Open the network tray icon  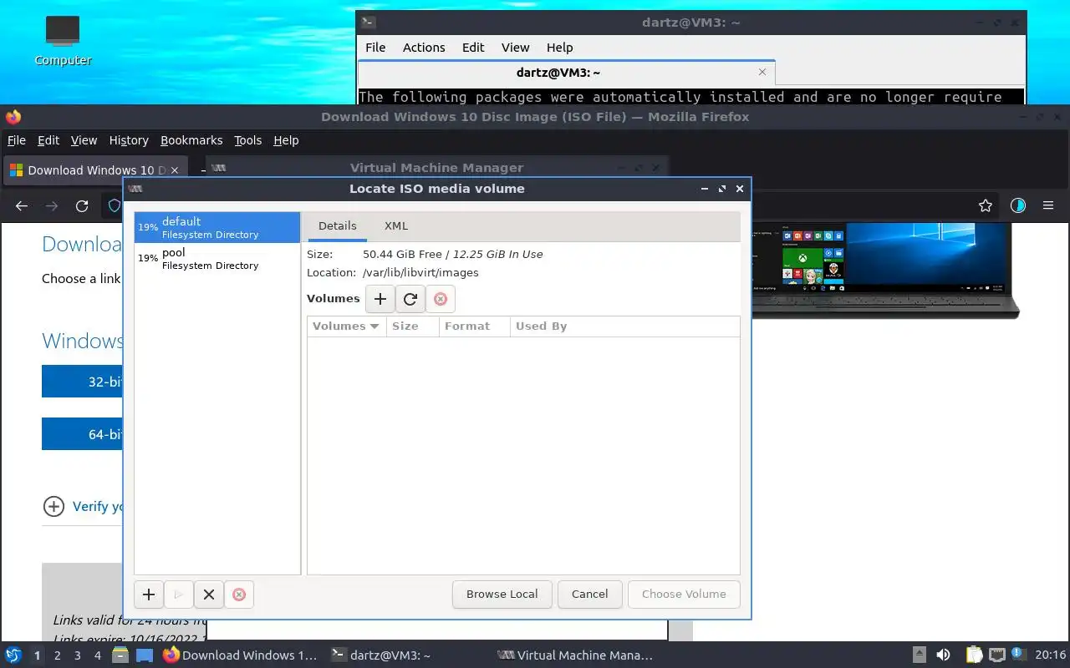(x=996, y=655)
